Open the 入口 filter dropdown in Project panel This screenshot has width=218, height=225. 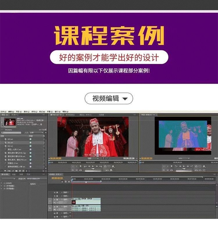point(36,133)
